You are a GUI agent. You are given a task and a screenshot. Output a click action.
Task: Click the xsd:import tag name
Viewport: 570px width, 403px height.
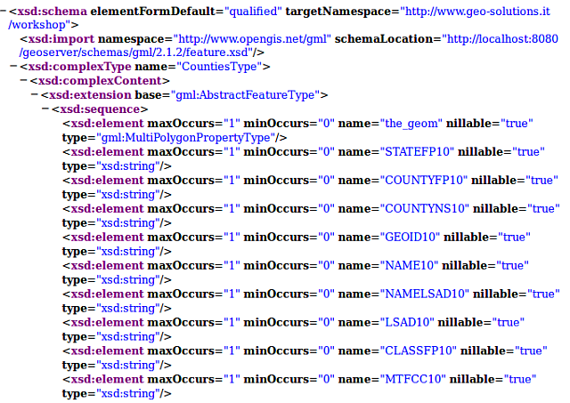pos(61,39)
